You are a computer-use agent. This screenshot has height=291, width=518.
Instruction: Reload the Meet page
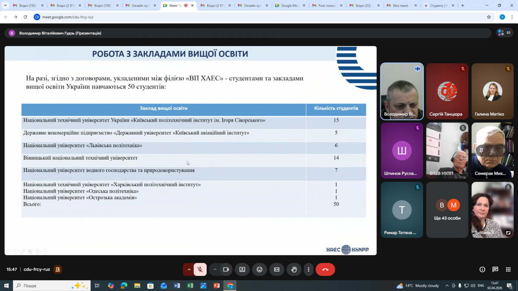pyautogui.click(x=25, y=17)
